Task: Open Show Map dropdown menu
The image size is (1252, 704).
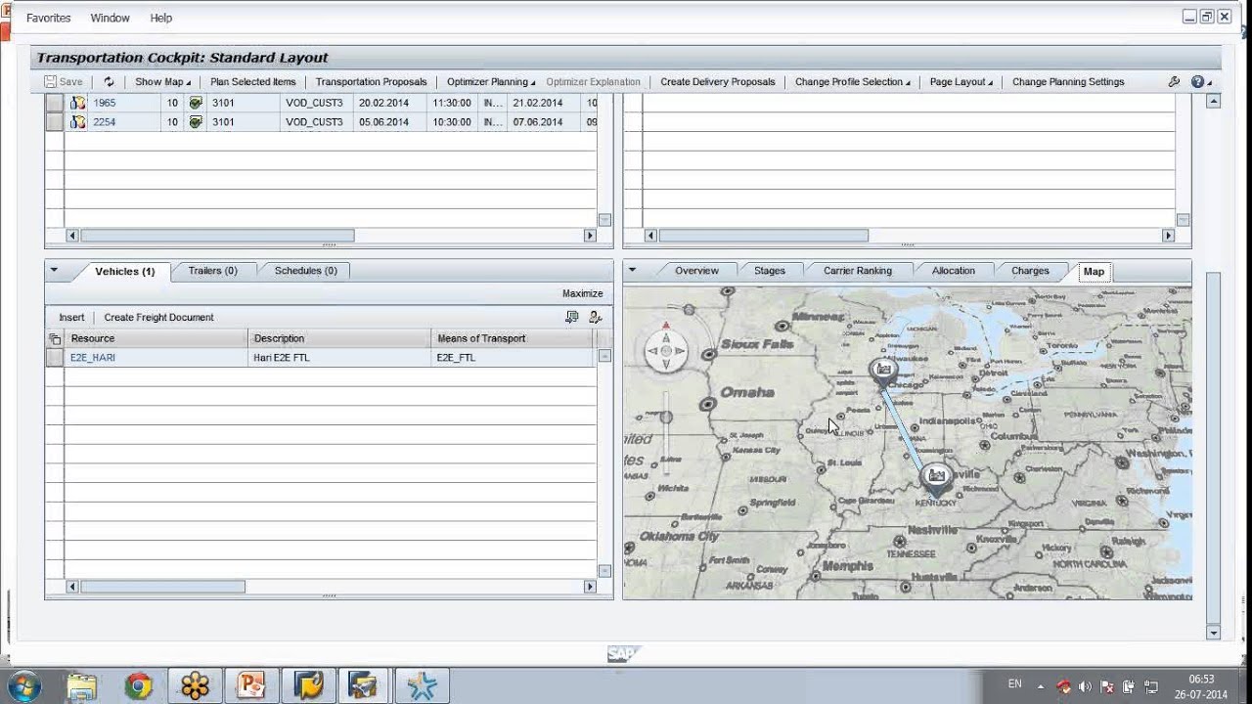Action: pyautogui.click(x=162, y=82)
